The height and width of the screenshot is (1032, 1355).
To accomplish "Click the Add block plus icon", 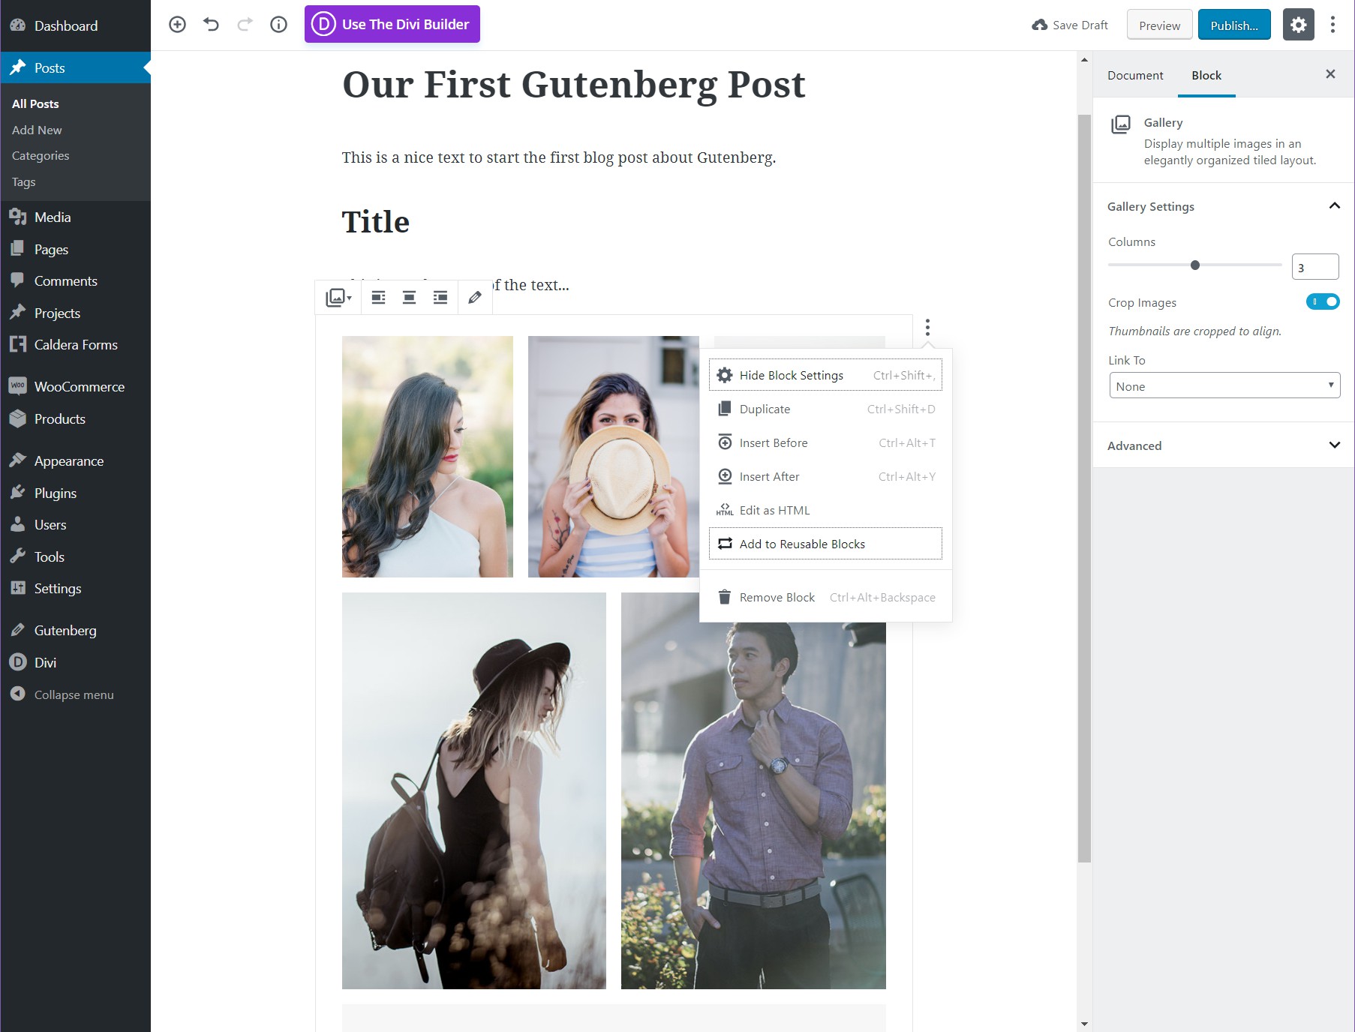I will 177,25.
